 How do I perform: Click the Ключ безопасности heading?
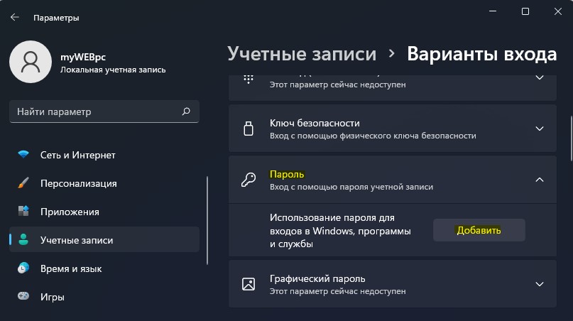point(315,123)
